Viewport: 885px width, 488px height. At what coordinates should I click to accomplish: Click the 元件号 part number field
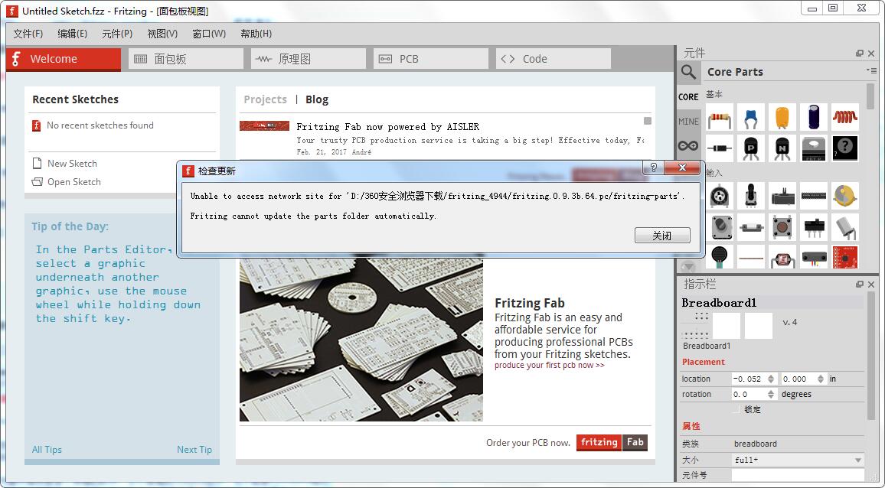pos(798,475)
